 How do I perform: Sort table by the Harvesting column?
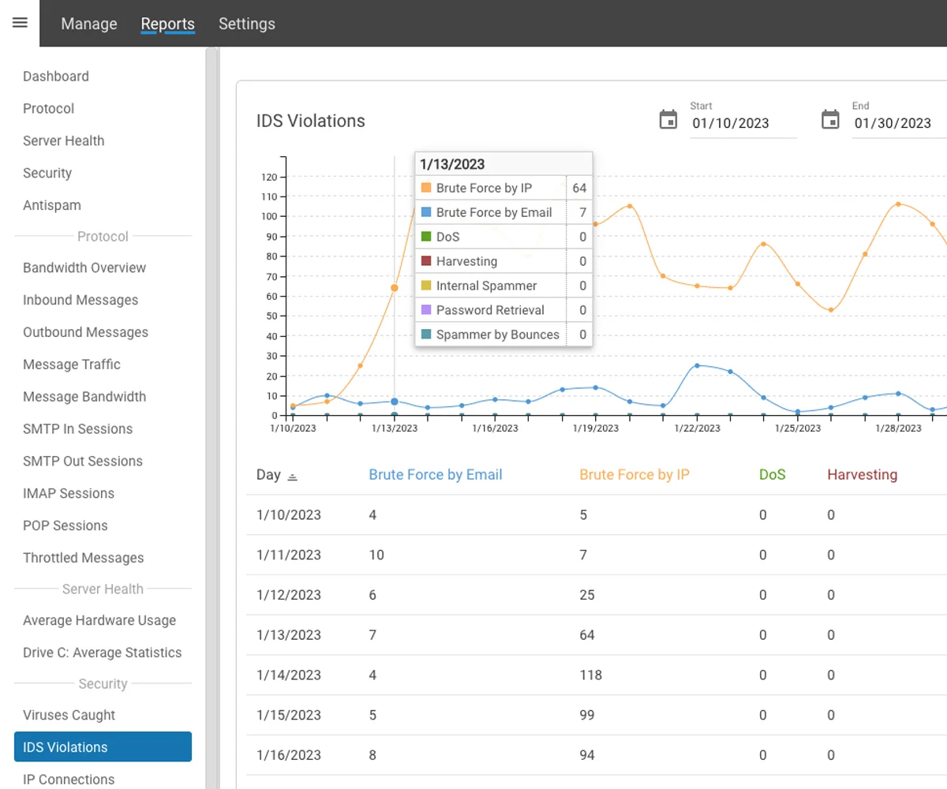pyautogui.click(x=862, y=475)
